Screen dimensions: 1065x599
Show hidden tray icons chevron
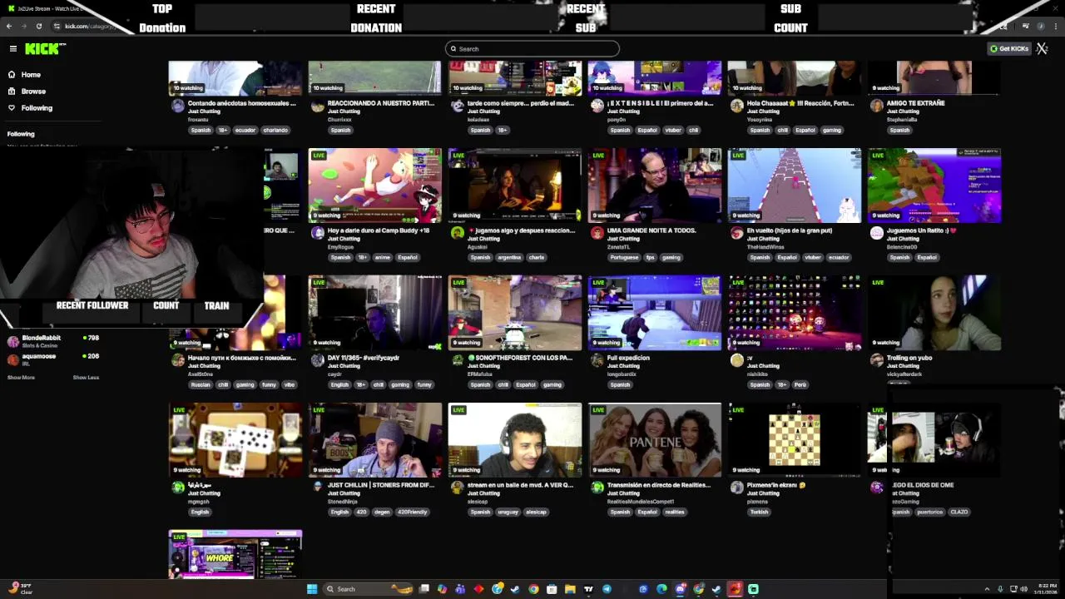tap(987, 590)
